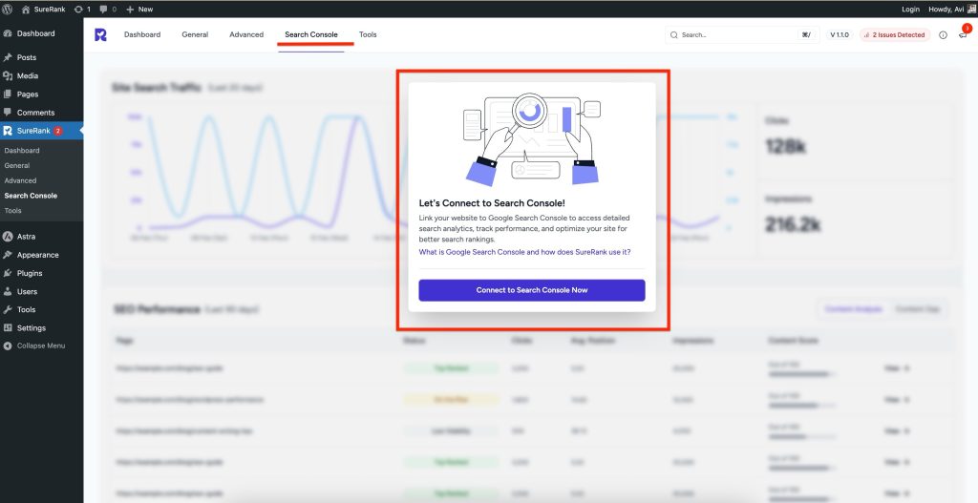Open Appearance in the sidebar
Image resolution: width=978 pixels, height=503 pixels.
[38, 255]
